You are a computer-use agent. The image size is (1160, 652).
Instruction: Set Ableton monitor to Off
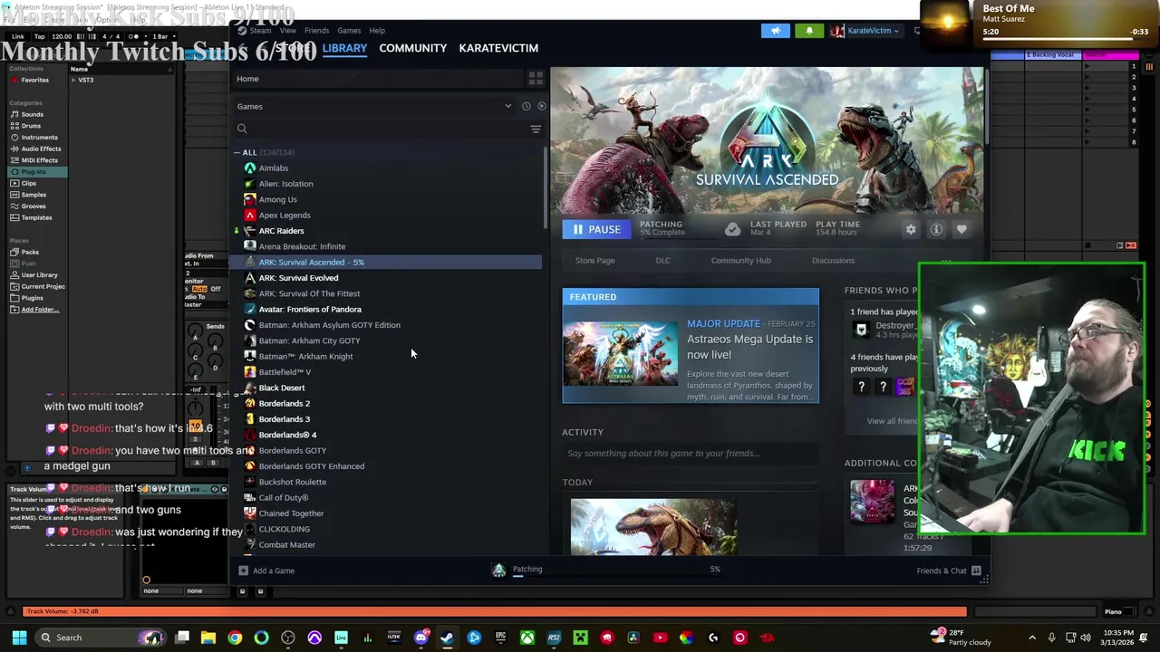[216, 289]
